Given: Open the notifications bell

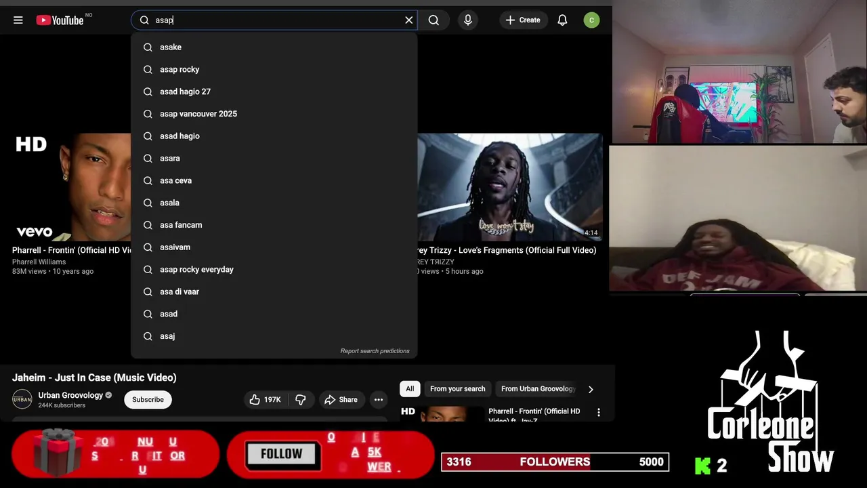Looking at the screenshot, I should 562,20.
